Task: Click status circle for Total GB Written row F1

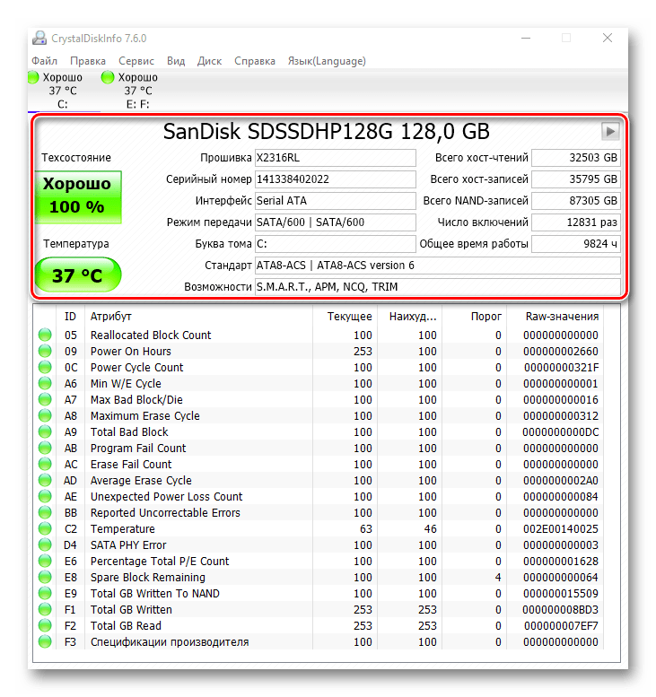Action: (x=45, y=609)
